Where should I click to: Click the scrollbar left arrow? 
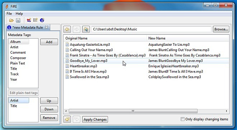click(66, 111)
